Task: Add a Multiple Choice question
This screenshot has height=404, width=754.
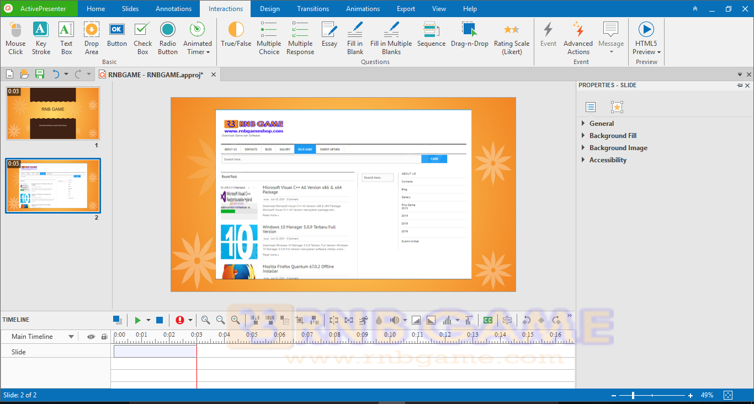Action: pos(269,39)
